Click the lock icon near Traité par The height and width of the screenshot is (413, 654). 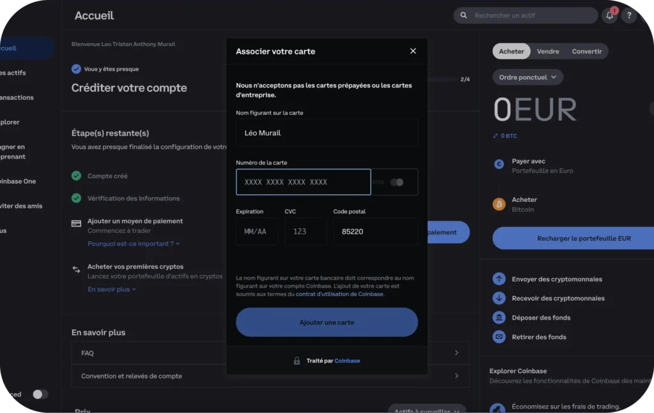point(296,361)
